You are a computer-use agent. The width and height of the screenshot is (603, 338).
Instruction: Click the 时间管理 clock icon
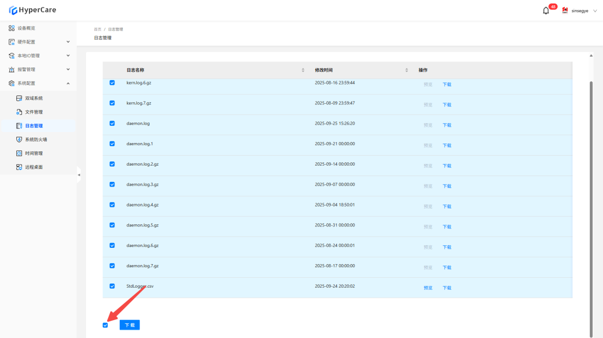coord(19,154)
